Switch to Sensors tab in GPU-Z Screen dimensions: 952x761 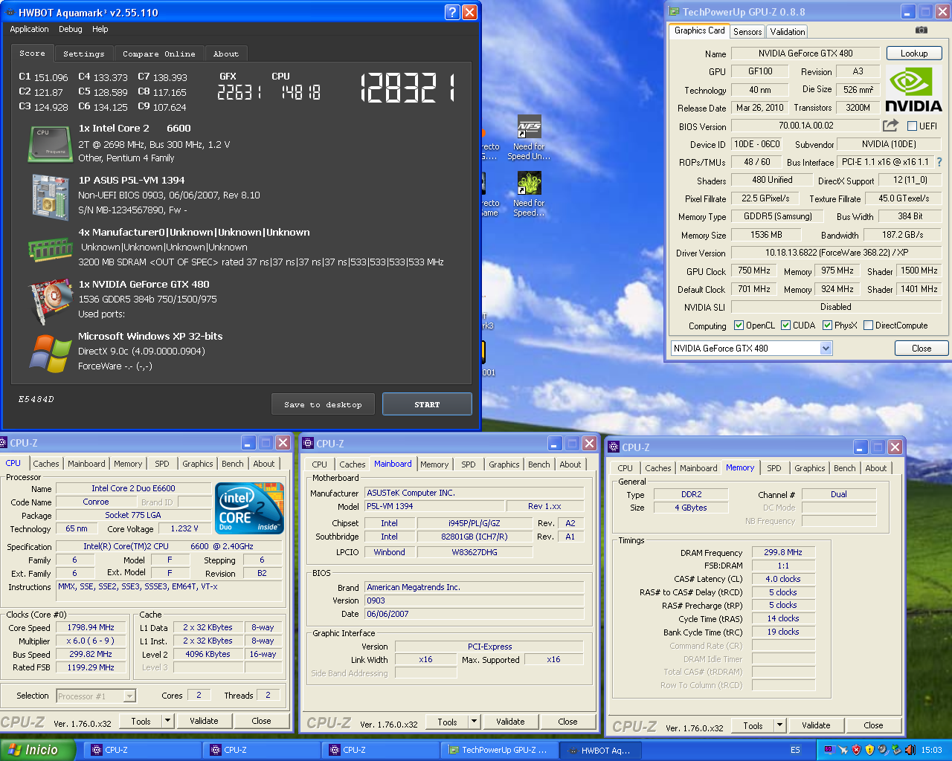747,31
